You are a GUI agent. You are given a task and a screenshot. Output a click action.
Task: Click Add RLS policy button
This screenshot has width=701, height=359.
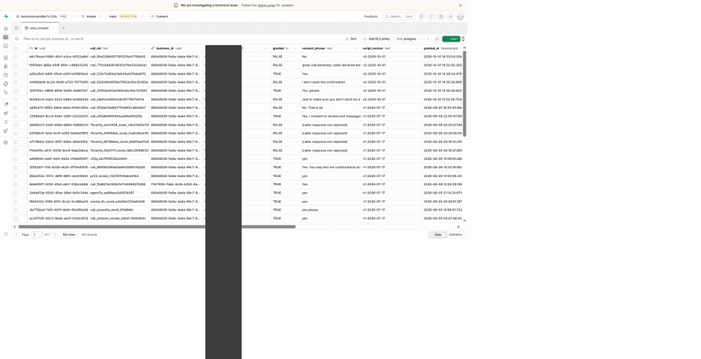point(377,39)
